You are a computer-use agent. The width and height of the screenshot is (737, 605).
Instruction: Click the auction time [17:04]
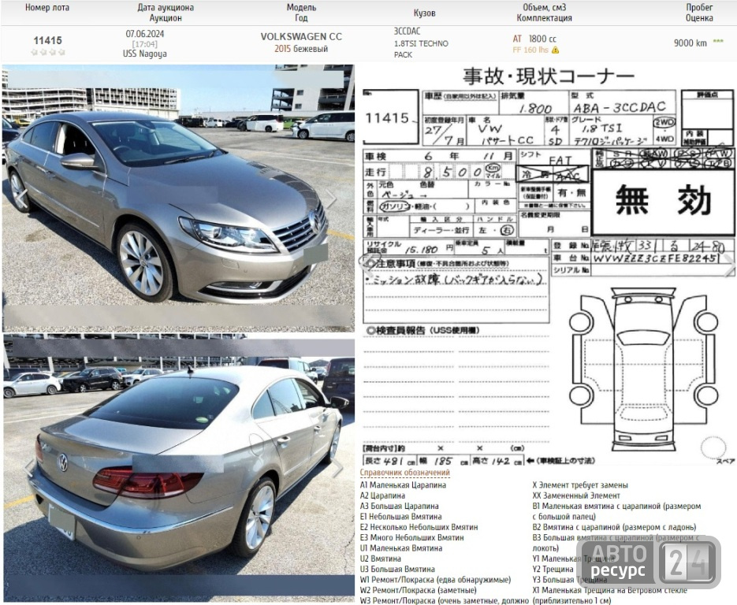[x=145, y=44]
